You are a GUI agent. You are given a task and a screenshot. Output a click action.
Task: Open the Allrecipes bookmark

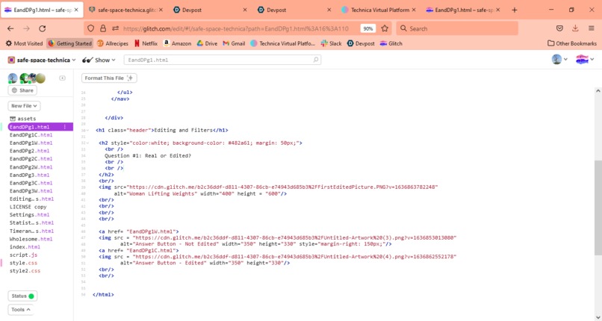(x=113, y=43)
